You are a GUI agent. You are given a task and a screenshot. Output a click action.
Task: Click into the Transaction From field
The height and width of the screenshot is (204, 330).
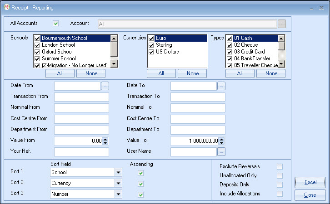tap(81, 97)
